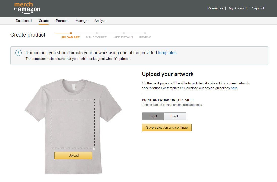Open the Dashboard tab

click(24, 21)
